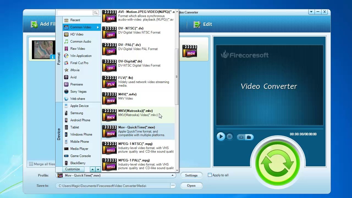
Task: Open the Media Player category
Action: coord(82,149)
